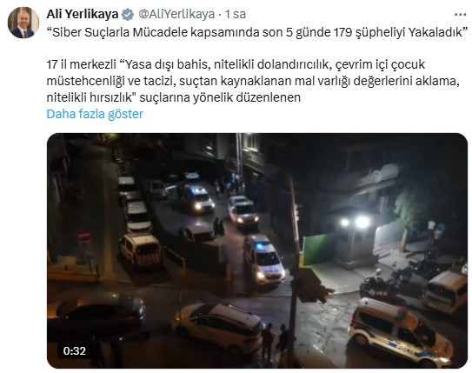Click the "17 il merkezli" tweet paragraph

(x=253, y=81)
